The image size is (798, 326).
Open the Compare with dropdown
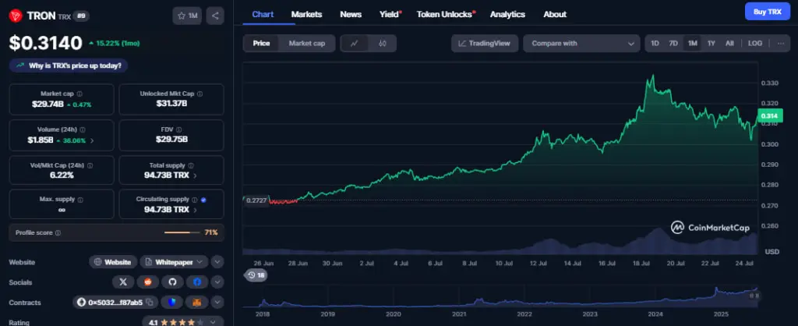pos(581,44)
